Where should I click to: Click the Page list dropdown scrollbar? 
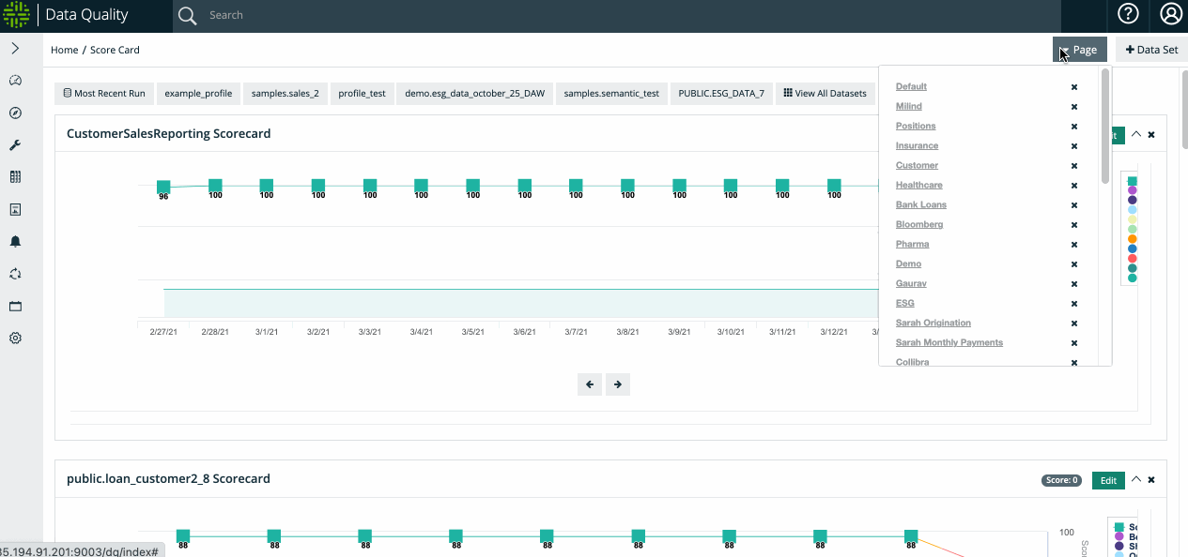coord(1105,126)
